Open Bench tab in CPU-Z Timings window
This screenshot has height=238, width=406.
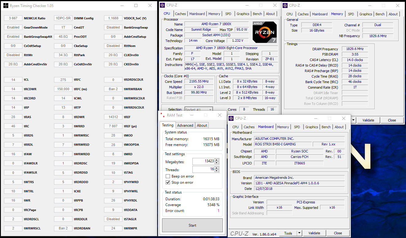pos(380,14)
